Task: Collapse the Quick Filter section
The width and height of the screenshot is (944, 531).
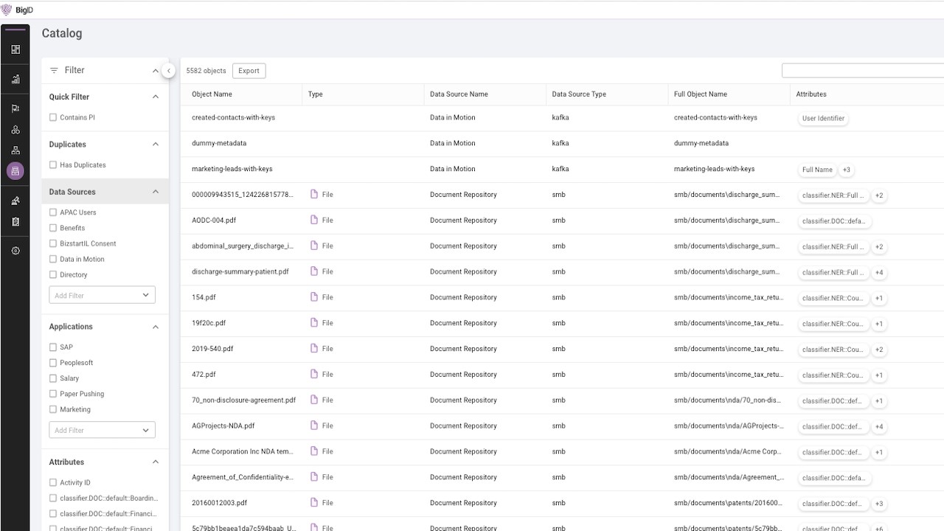Action: tap(155, 97)
